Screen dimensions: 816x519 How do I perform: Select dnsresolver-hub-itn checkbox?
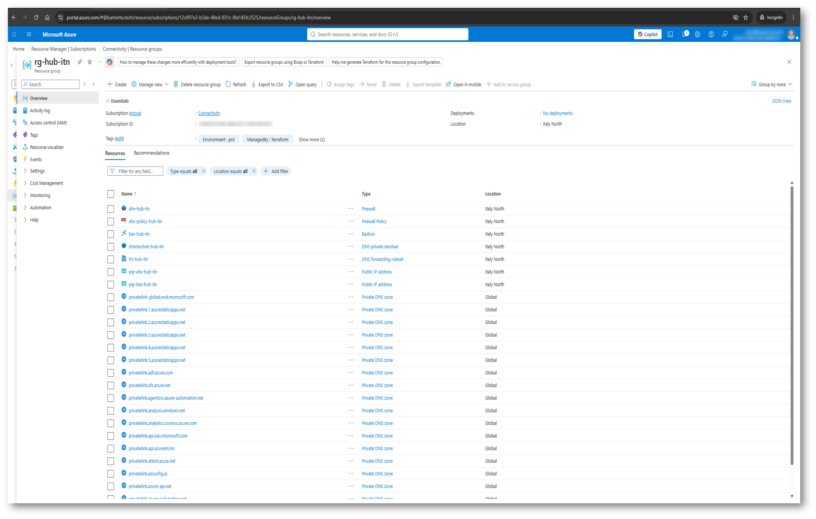click(111, 247)
